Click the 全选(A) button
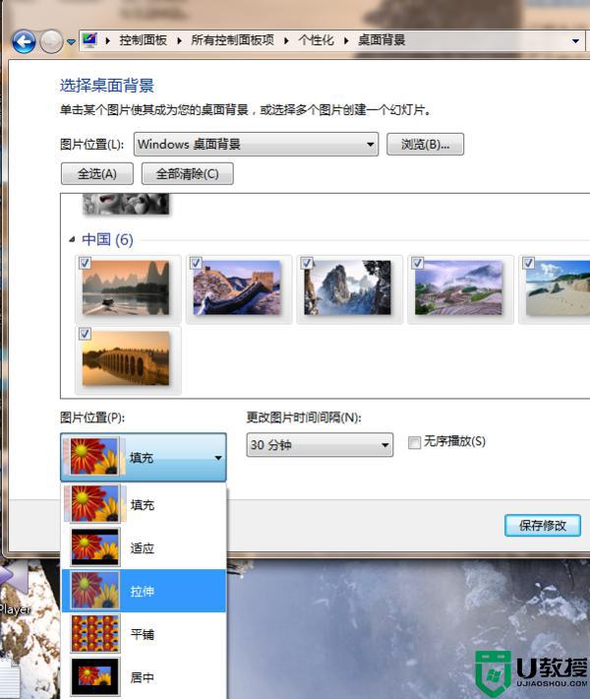 pos(97,173)
